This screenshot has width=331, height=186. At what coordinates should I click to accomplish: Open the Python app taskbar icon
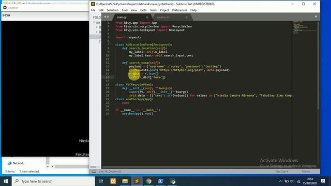point(173,181)
